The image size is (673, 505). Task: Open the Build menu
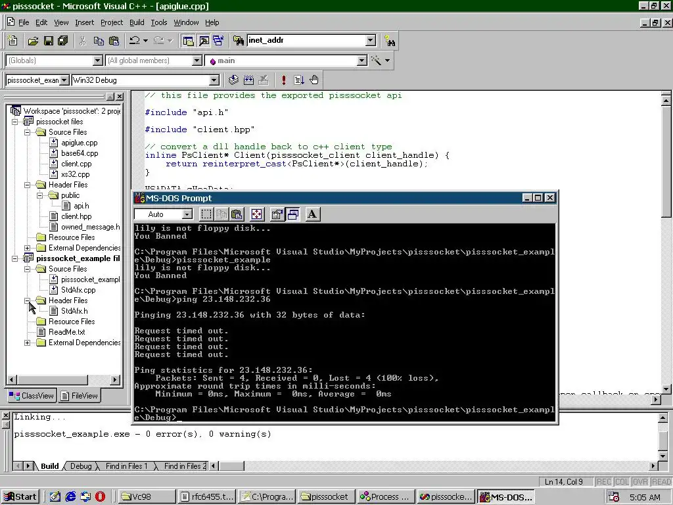pyautogui.click(x=137, y=22)
